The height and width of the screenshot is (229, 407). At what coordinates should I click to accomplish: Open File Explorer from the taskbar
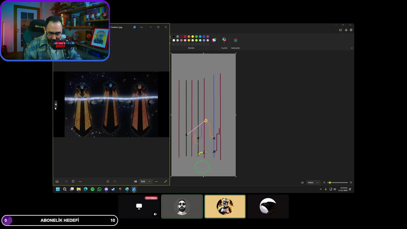click(79, 189)
